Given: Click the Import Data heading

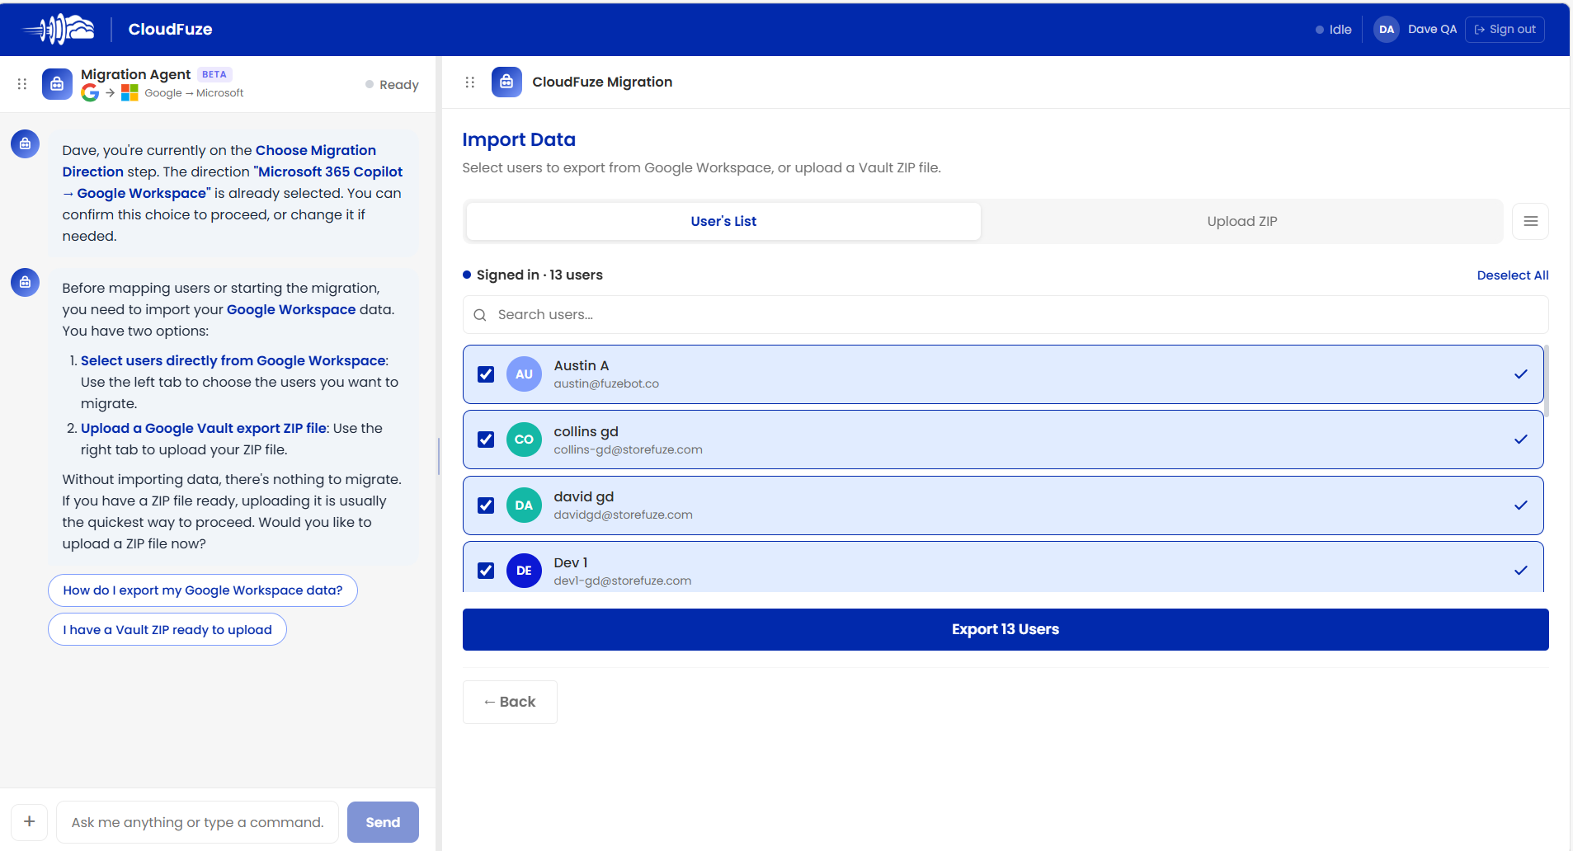Looking at the screenshot, I should click(519, 139).
